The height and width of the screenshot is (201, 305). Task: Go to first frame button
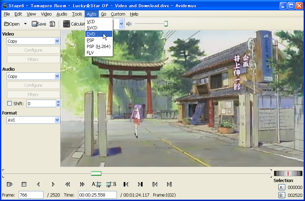pos(155,184)
